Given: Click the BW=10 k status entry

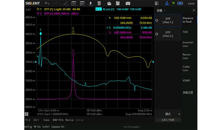Looking at the screenshot, I should 58,120.
